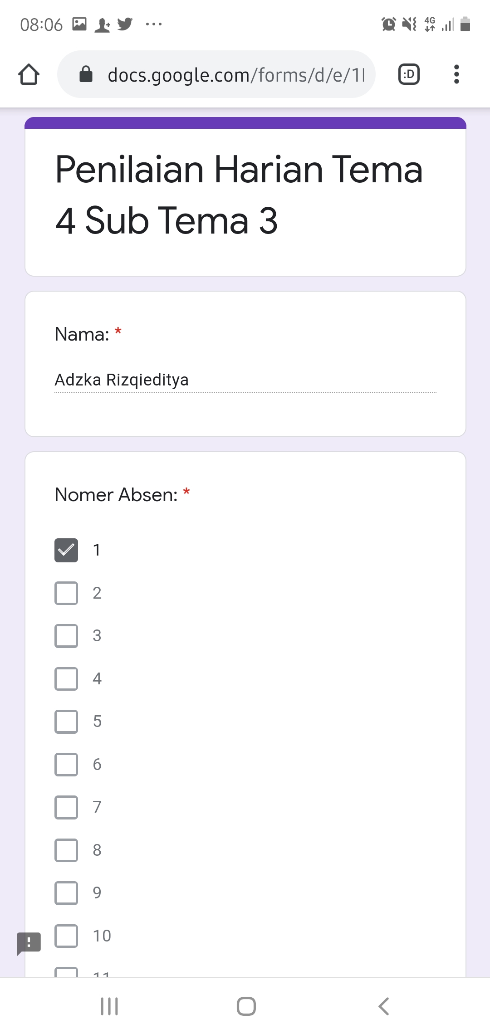490x1034 pixels.
Task: Tap the browser home icon
Action: coord(29,74)
